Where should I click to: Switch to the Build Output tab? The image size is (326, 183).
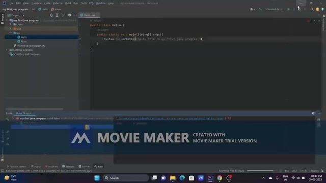click(x=23, y=113)
